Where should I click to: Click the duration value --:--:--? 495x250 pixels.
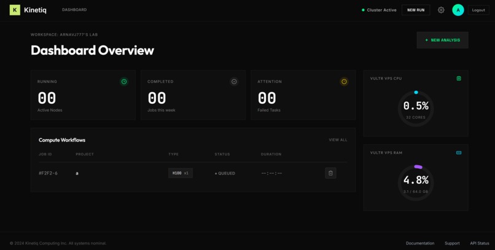[271, 173]
